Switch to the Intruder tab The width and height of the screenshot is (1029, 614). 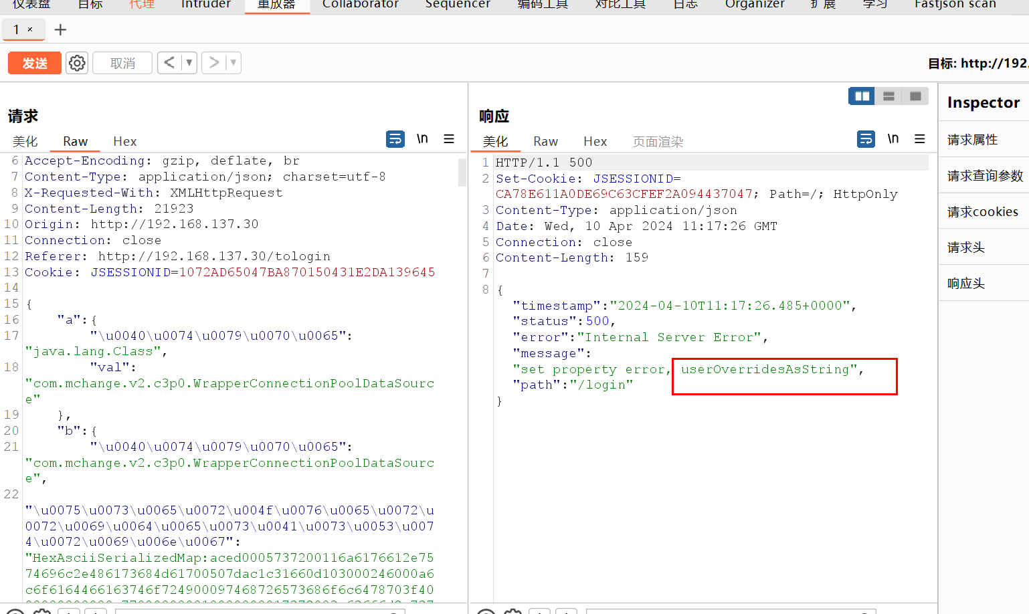click(206, 4)
